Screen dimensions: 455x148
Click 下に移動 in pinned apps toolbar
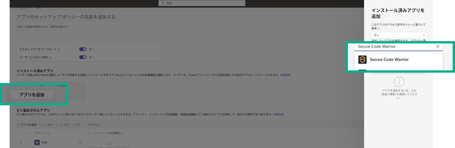[x=62, y=125]
